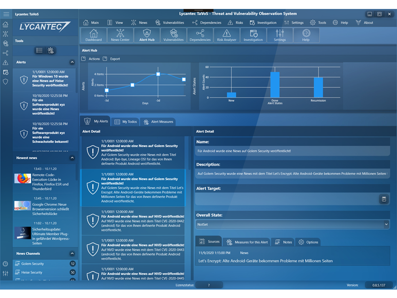Open the news network icon in left sidebar
The width and height of the screenshot is (397, 298).
5,34
